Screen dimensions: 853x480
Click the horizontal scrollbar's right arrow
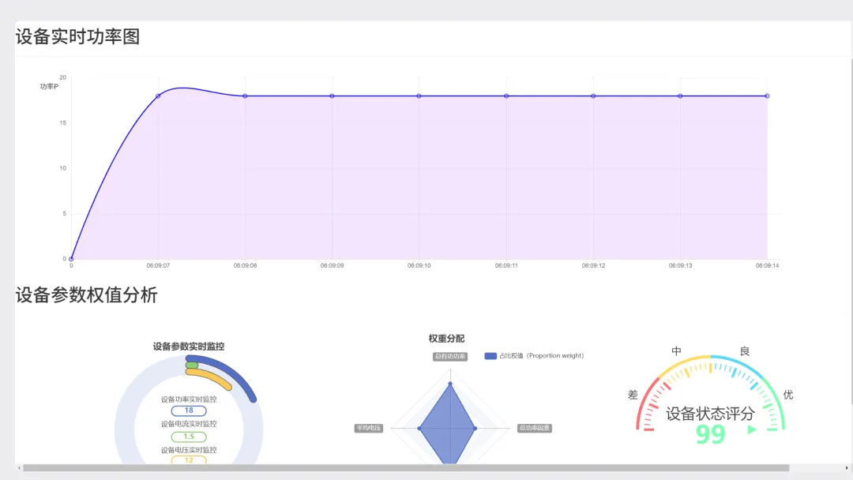847,468
